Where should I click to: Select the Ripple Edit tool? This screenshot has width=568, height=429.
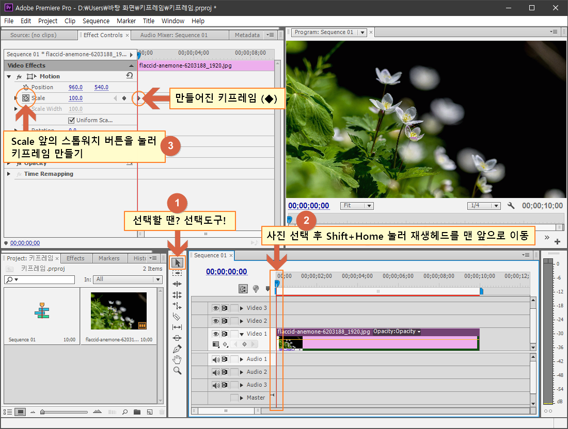click(x=177, y=284)
